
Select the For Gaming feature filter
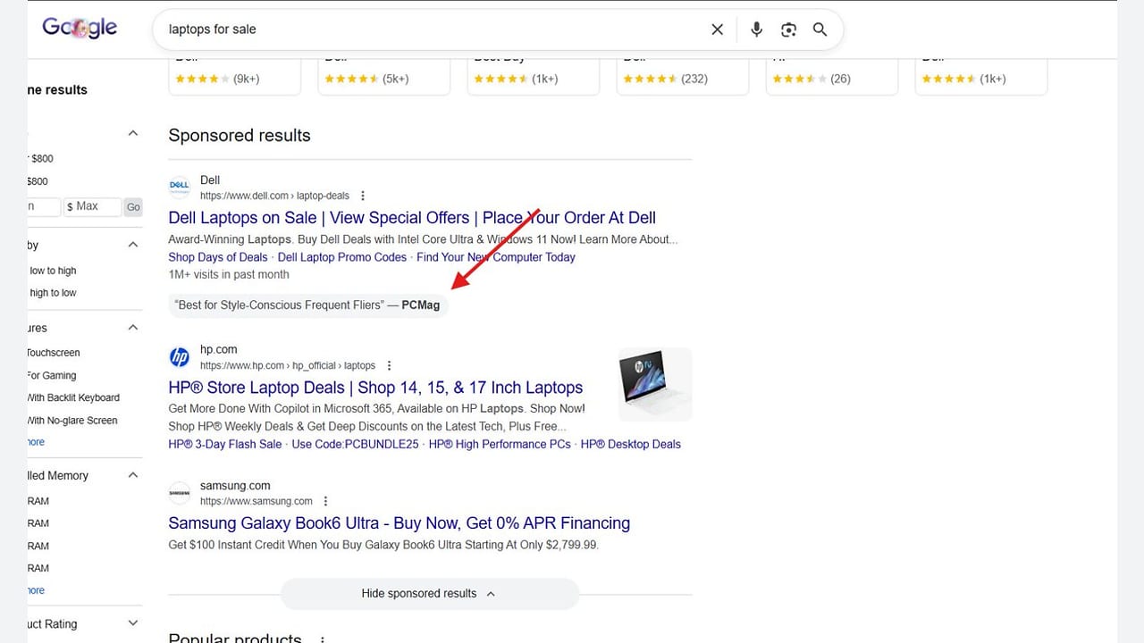coord(52,376)
